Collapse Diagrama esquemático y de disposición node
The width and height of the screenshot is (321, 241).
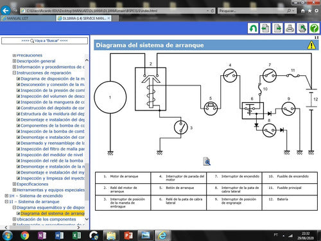(x=14, y=208)
